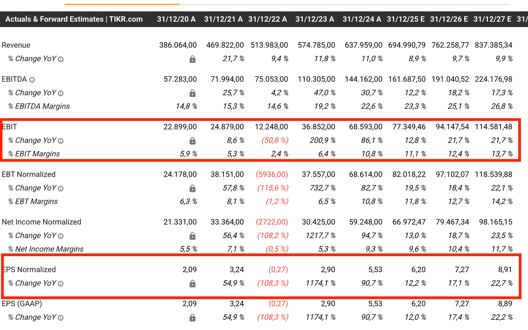Click the orange active tab underline
Image resolution: width=528 pixels, height=330 pixels.
pos(122,4)
